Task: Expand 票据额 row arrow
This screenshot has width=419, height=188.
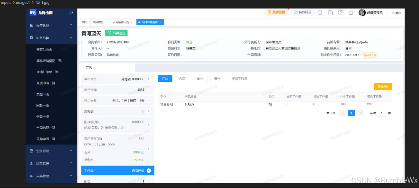Action: (x=149, y=111)
